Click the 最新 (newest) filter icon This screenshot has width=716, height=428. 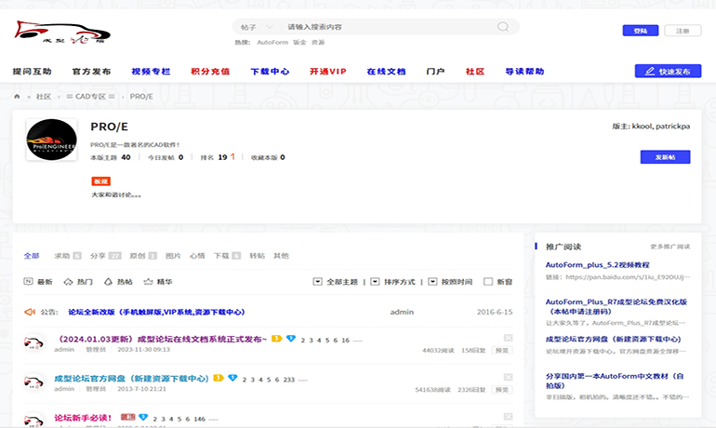[29, 281]
